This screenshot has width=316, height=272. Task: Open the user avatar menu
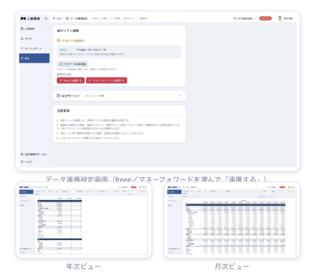[x=285, y=19]
